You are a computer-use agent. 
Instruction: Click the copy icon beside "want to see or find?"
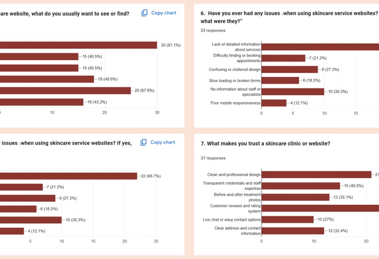145,13
